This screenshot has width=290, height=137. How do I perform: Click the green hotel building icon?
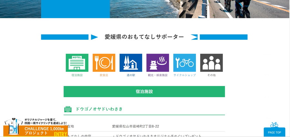(77, 63)
